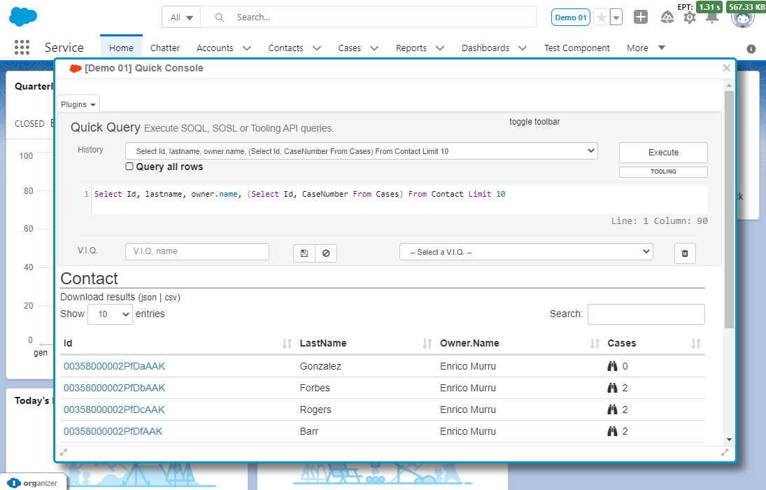The height and width of the screenshot is (490, 766).
Task: Open the Setup gear icon
Action: click(689, 18)
